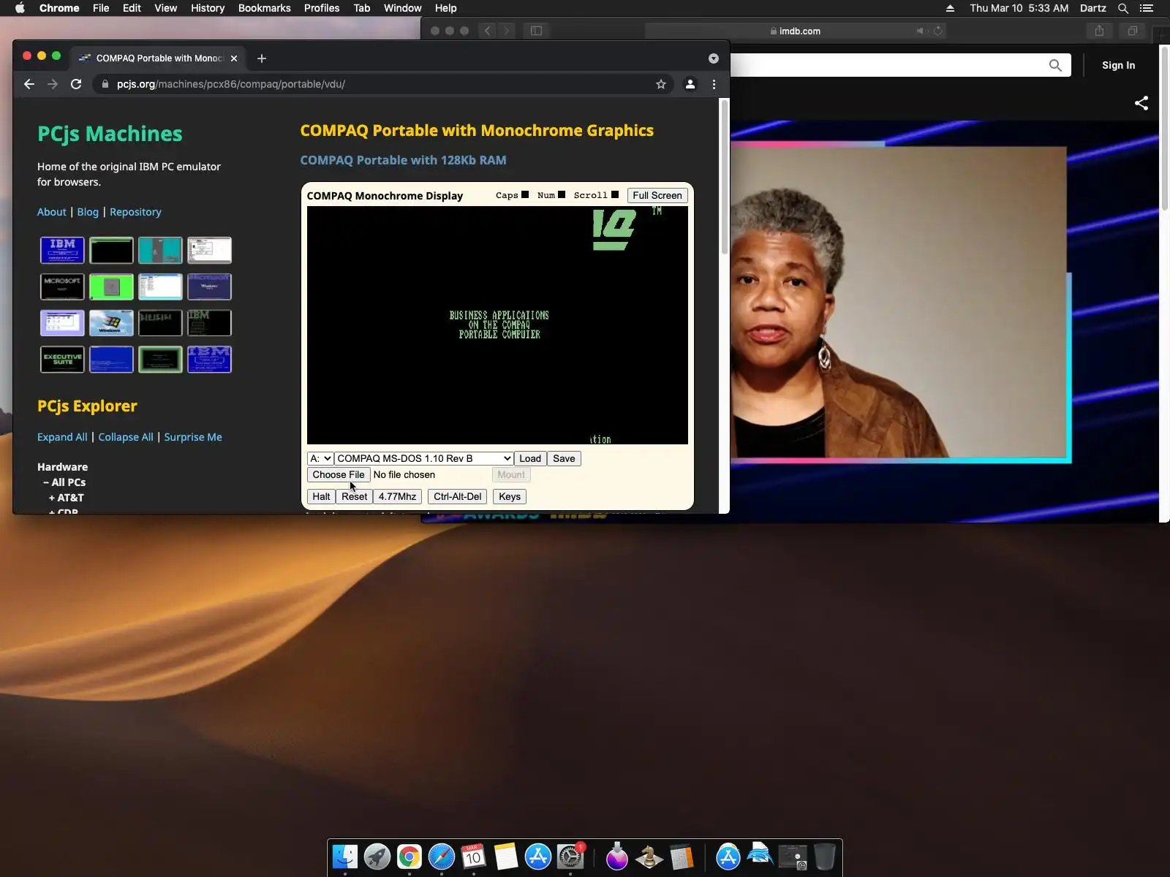1170x877 pixels.
Task: Open the Executive Suite thumbnail
Action: pyautogui.click(x=62, y=359)
